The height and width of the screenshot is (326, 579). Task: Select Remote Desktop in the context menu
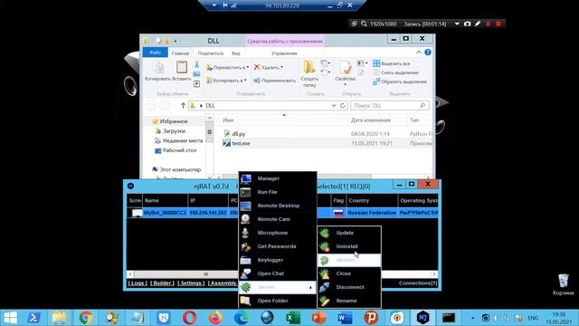[278, 206]
